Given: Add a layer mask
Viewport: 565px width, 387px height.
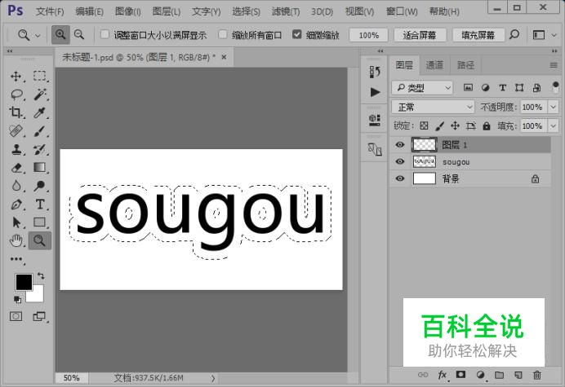Looking at the screenshot, I should [x=460, y=375].
